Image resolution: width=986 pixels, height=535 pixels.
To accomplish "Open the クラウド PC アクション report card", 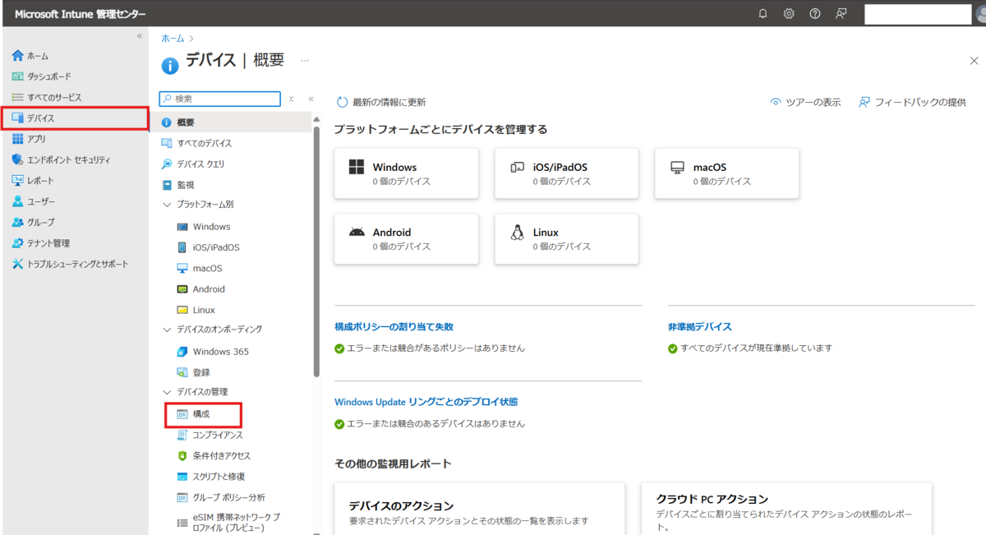I will tap(786, 509).
